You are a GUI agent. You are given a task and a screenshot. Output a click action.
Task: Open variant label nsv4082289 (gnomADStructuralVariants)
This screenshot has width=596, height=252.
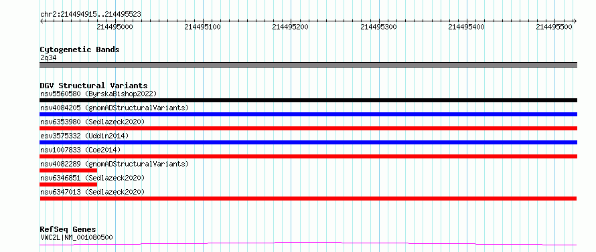[x=115, y=164]
